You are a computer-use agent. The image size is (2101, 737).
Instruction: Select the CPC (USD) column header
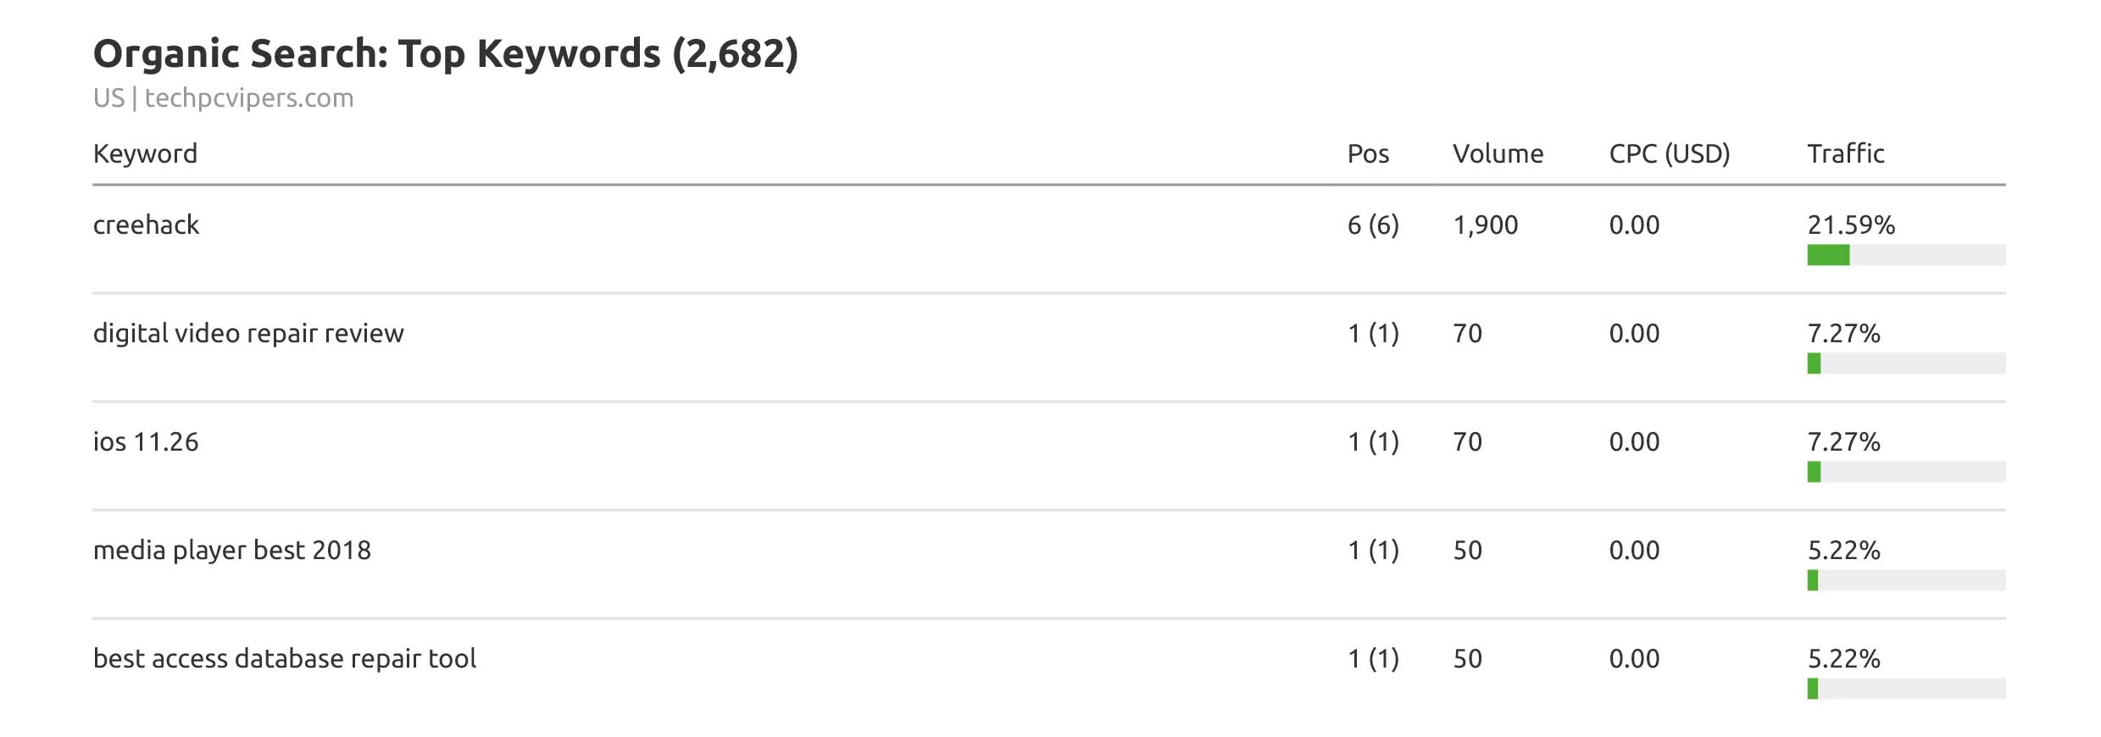[1669, 154]
